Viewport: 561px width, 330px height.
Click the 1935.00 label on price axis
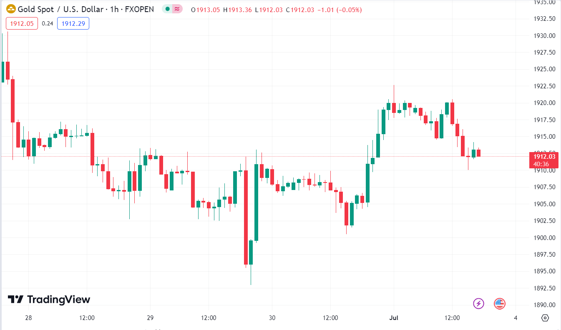[x=545, y=2]
